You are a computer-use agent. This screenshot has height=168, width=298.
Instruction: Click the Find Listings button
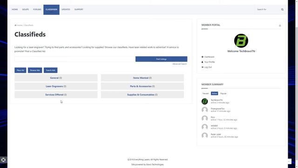pyautogui.click(x=162, y=59)
